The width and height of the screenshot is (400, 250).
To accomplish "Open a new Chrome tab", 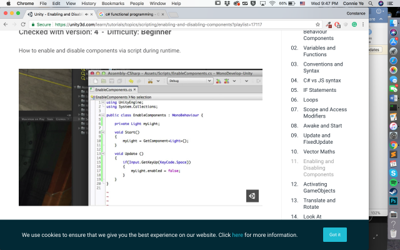I will (174, 14).
